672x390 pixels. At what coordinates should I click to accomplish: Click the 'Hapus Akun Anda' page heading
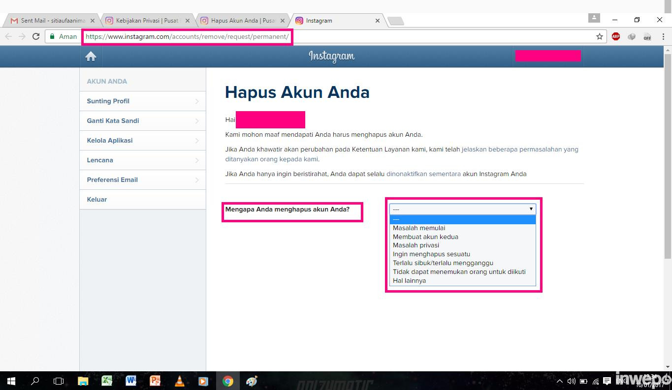click(x=297, y=92)
